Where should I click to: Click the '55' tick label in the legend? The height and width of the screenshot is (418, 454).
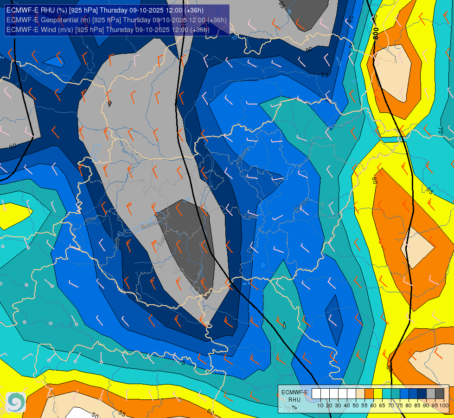tap(364, 406)
